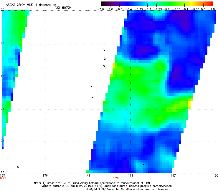Click the latitude axis label 26
The width and height of the screenshot is (218, 191).
[2, 76]
